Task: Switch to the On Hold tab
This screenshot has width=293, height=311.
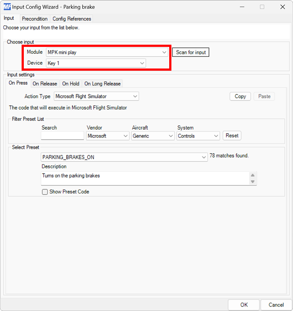Action: (71, 84)
